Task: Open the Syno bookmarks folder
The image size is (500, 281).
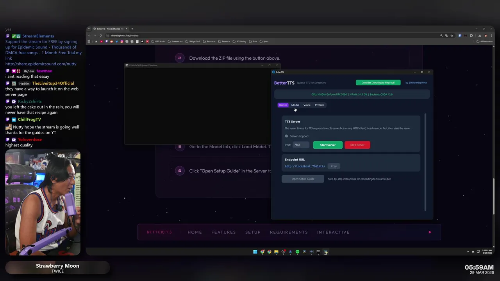Action: [x=264, y=41]
